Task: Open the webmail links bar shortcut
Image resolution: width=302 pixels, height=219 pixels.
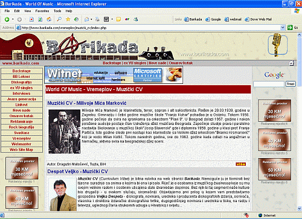Action: pos(233,19)
